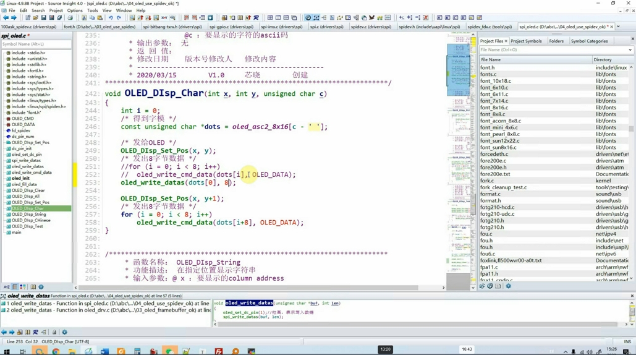Viewport: 636px width, 355px height.
Task: Paste from clipboard toolbar icon
Action: (x=100, y=18)
